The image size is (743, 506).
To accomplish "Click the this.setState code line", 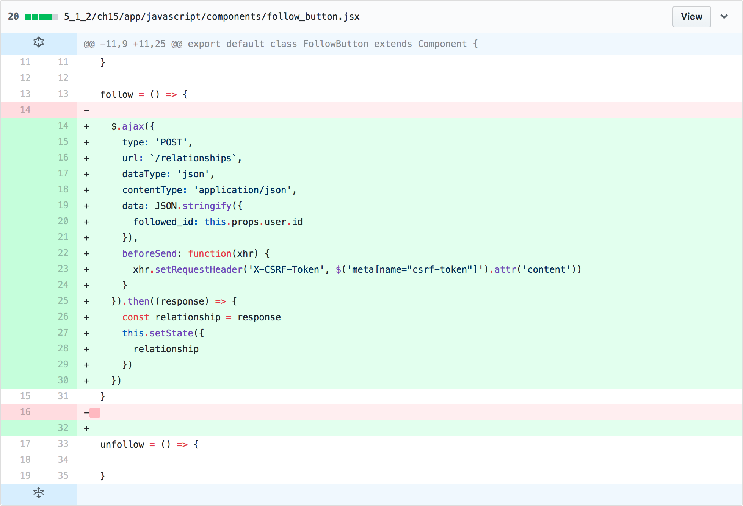I will coord(163,333).
